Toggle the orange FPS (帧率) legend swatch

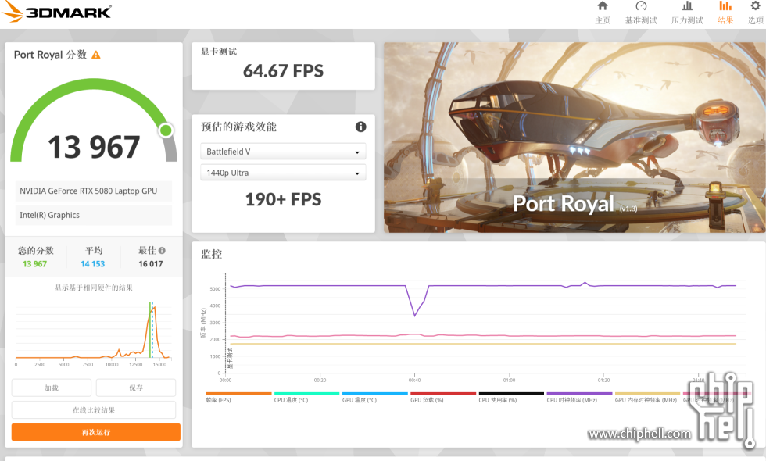(x=238, y=393)
